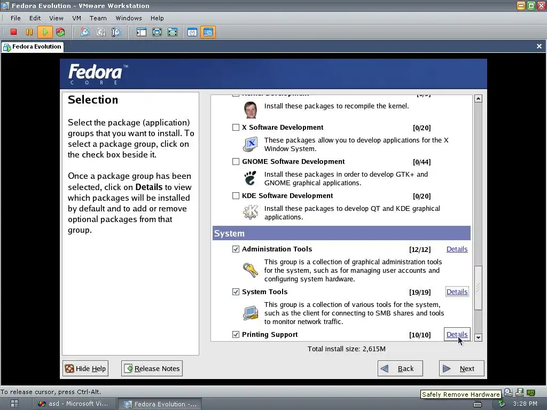Click the Hide Help button
The width and height of the screenshot is (547, 410).
85,368
